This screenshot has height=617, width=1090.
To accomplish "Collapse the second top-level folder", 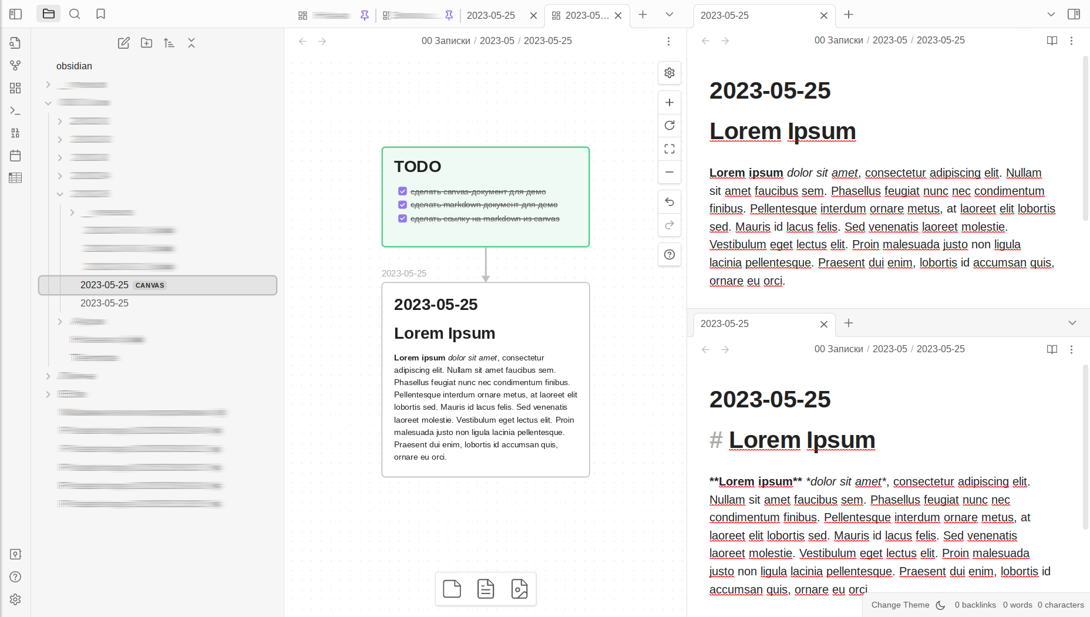I will coord(48,103).
